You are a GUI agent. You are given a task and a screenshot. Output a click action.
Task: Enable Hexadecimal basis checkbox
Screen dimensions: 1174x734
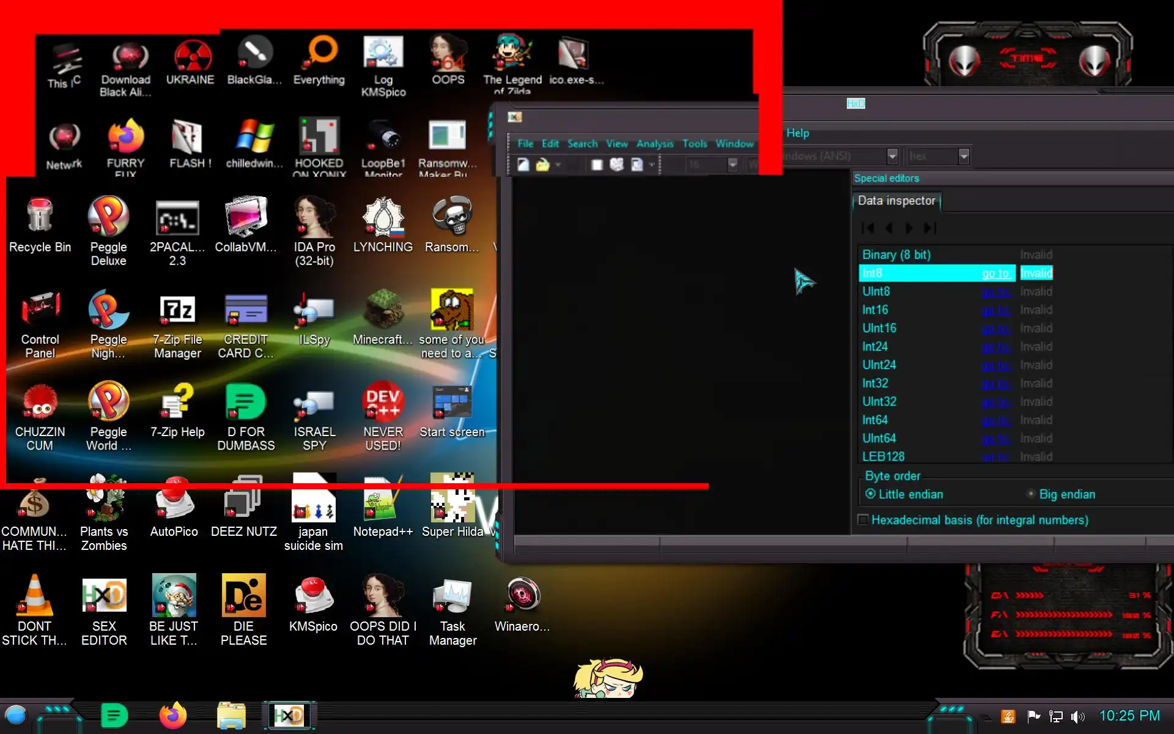tap(863, 520)
